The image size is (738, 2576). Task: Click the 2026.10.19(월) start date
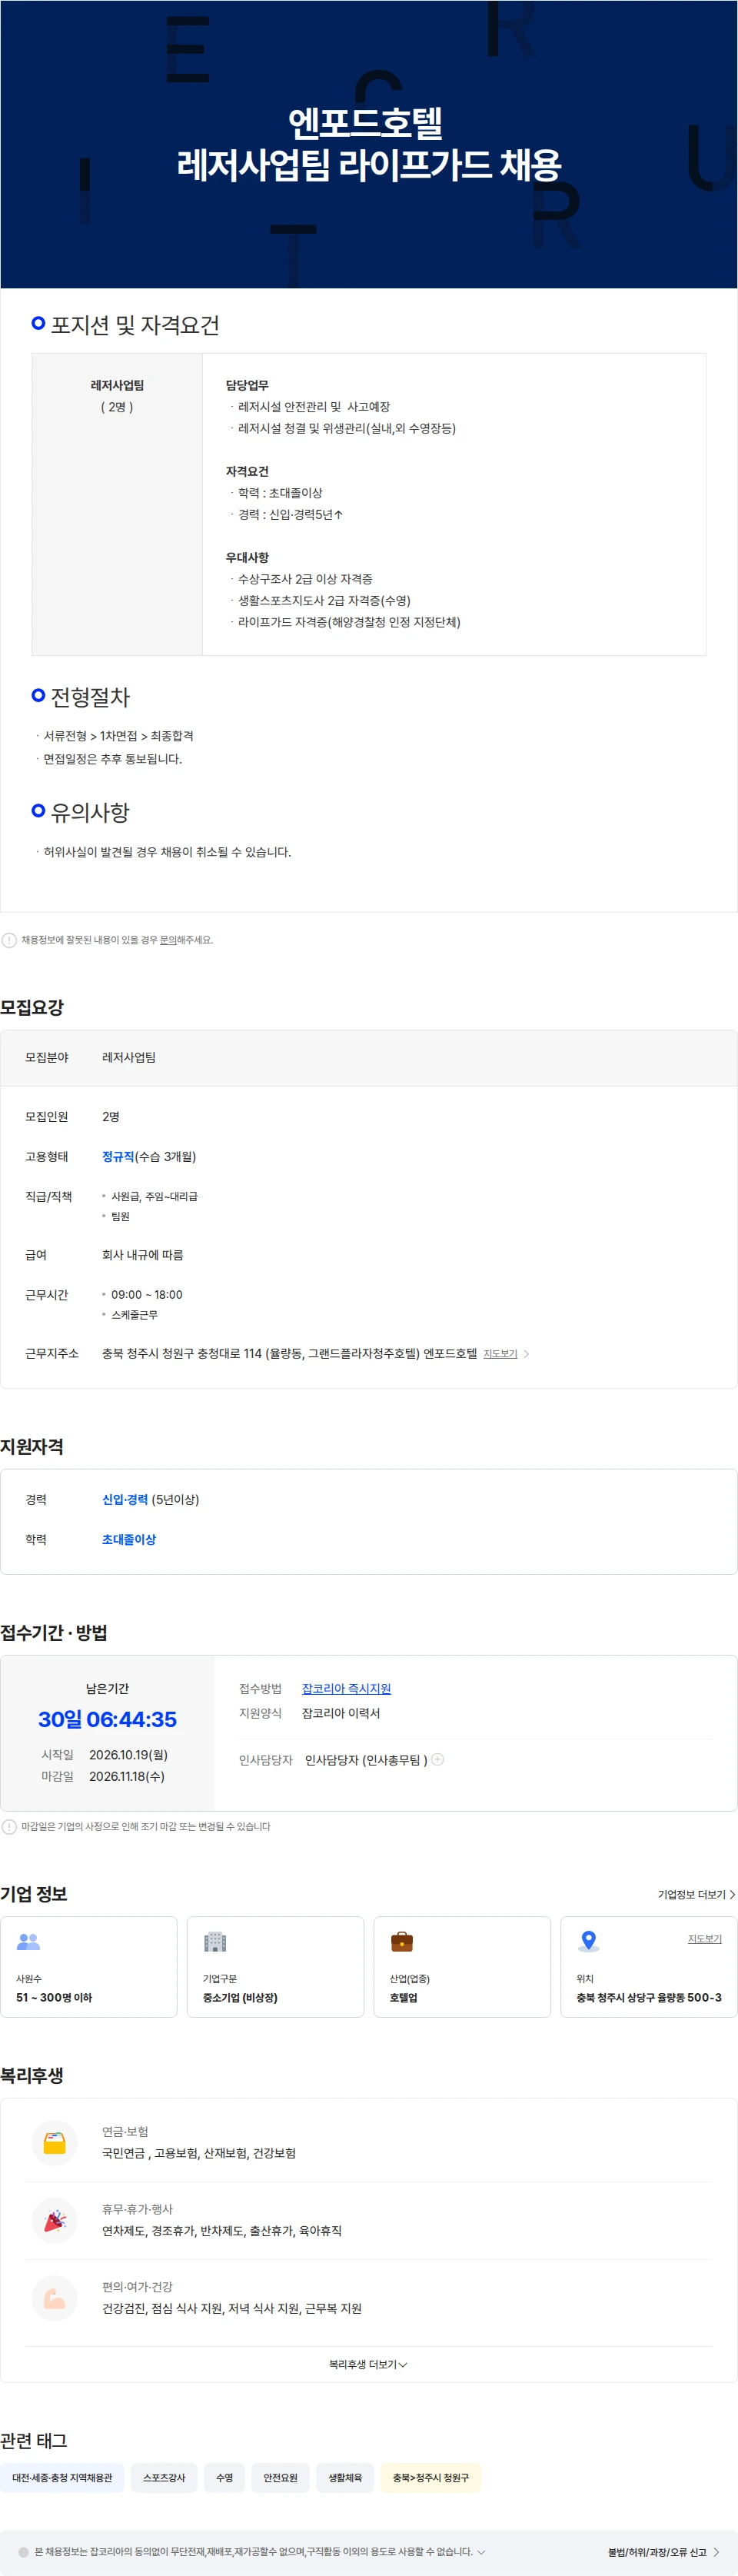128,1755
